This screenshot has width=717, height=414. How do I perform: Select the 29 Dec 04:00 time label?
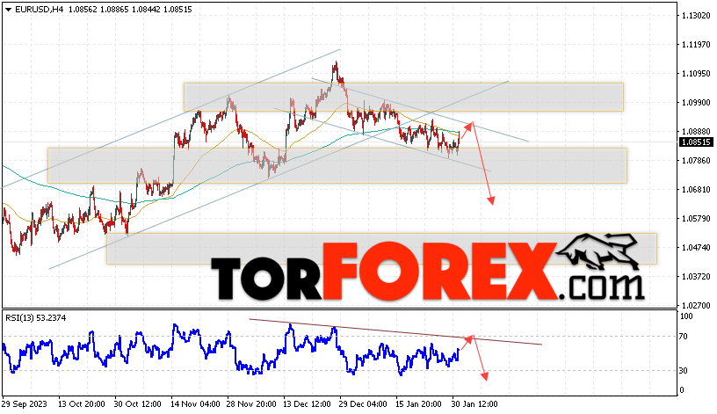pos(363,404)
